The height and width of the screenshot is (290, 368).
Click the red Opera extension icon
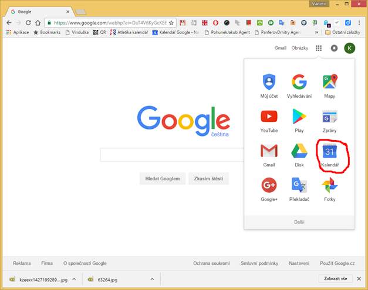pyautogui.click(x=215, y=23)
